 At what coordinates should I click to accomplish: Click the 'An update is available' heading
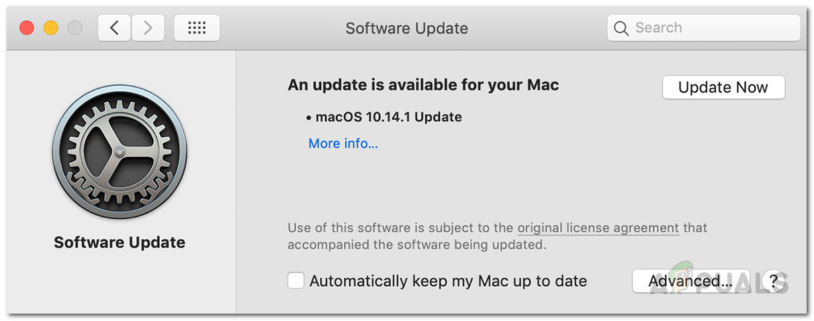pyautogui.click(x=423, y=85)
